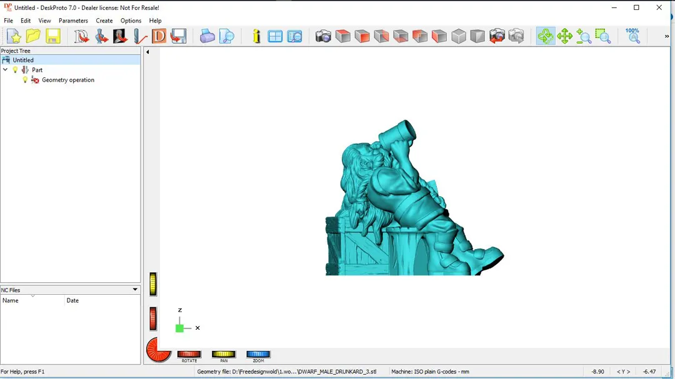675x379 pixels.
Task: Collapse the Part tree node chevron
Action: pos(6,70)
